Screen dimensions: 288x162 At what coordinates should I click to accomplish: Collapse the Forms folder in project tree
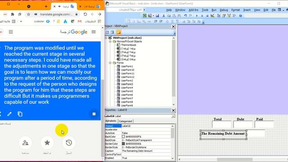point(110,63)
